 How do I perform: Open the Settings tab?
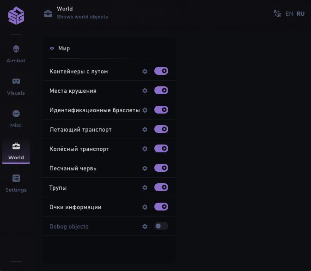[16, 183]
